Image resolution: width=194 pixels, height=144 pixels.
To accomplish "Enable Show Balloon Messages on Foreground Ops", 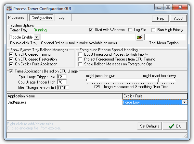I will [80, 64].
